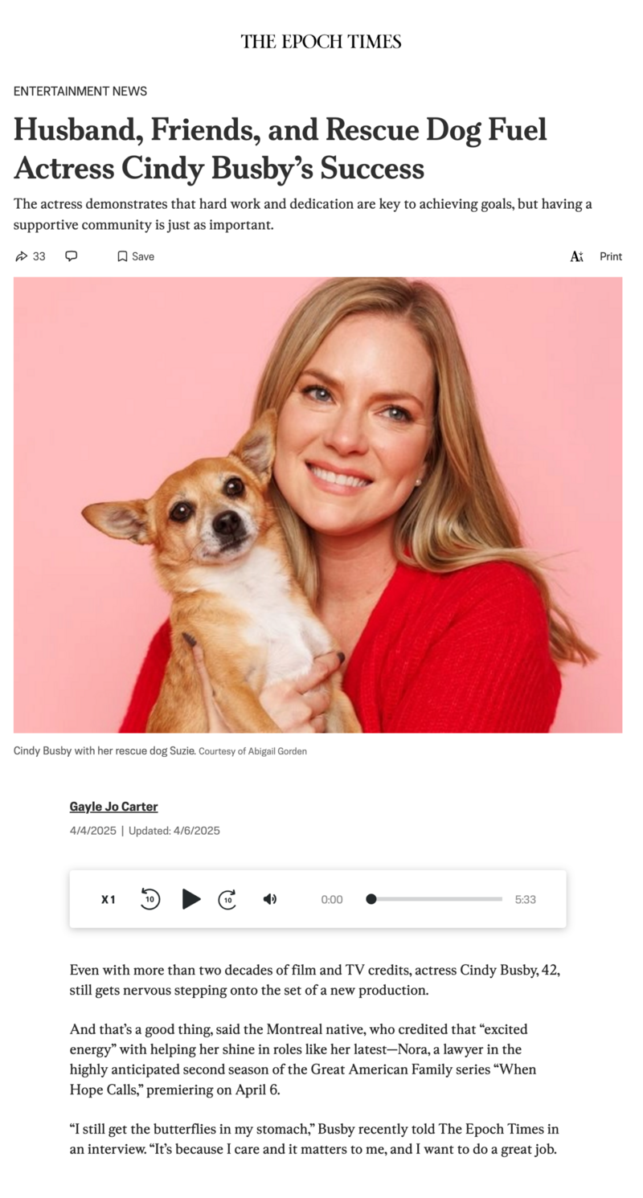The image size is (643, 1198).
Task: Rewind audio 10 seconds
Action: [149, 899]
